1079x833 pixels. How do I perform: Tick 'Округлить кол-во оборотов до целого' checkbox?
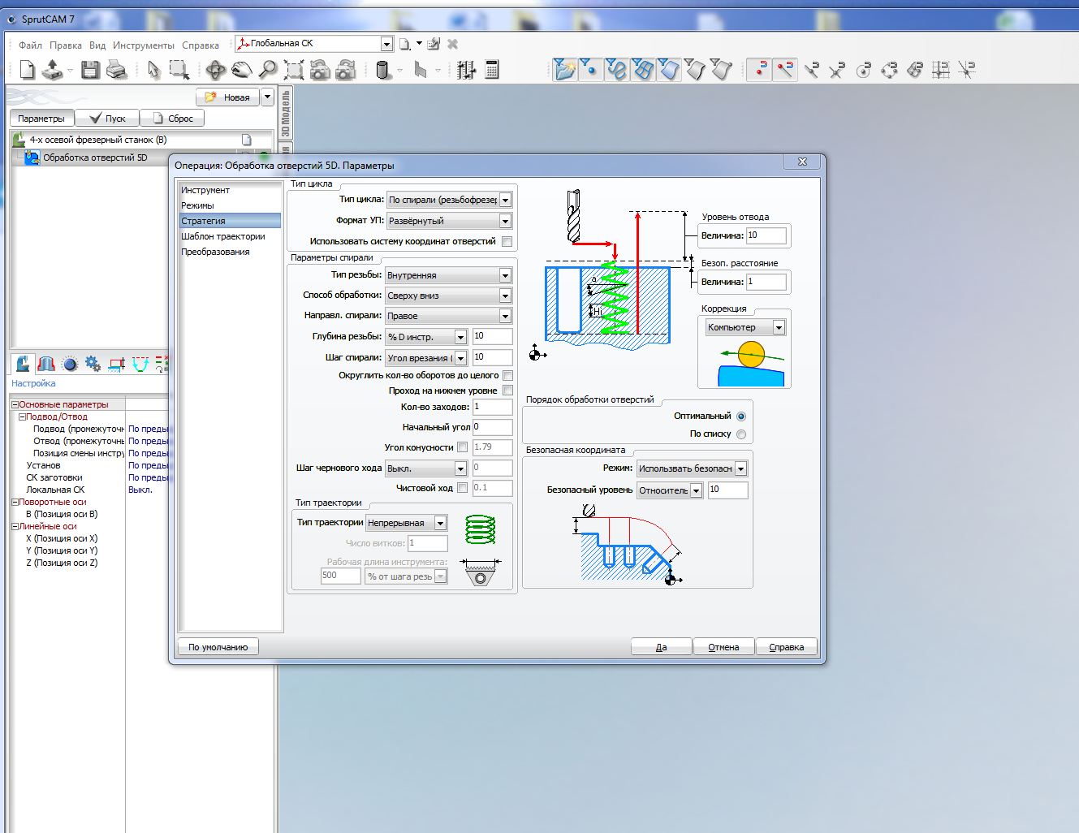click(x=507, y=376)
